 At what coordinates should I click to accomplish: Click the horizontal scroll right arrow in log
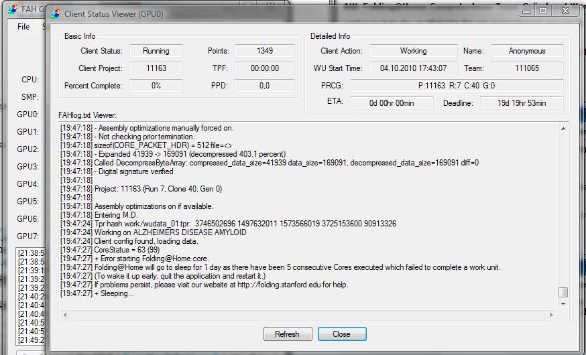pyautogui.click(x=552, y=315)
